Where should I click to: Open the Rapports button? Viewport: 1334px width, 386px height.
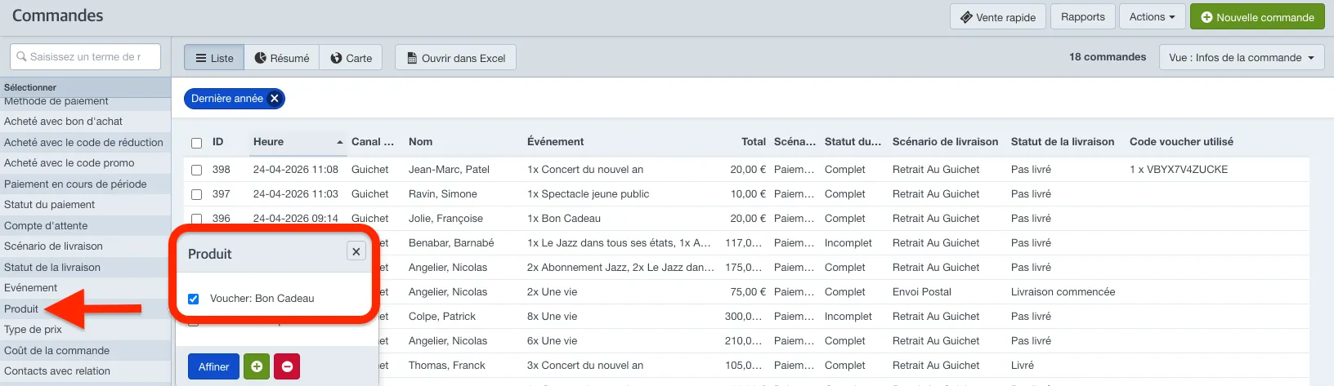[1082, 16]
